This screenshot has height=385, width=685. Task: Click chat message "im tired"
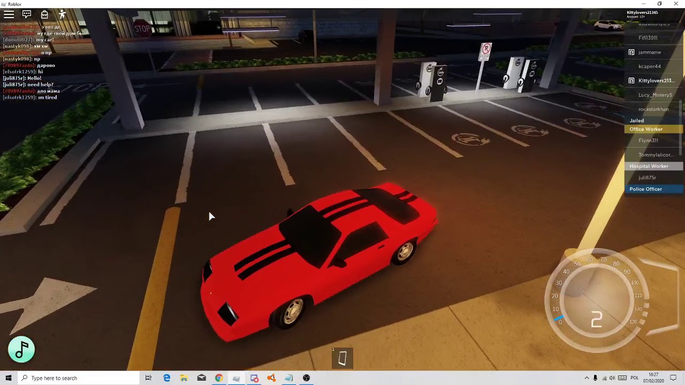[47, 97]
